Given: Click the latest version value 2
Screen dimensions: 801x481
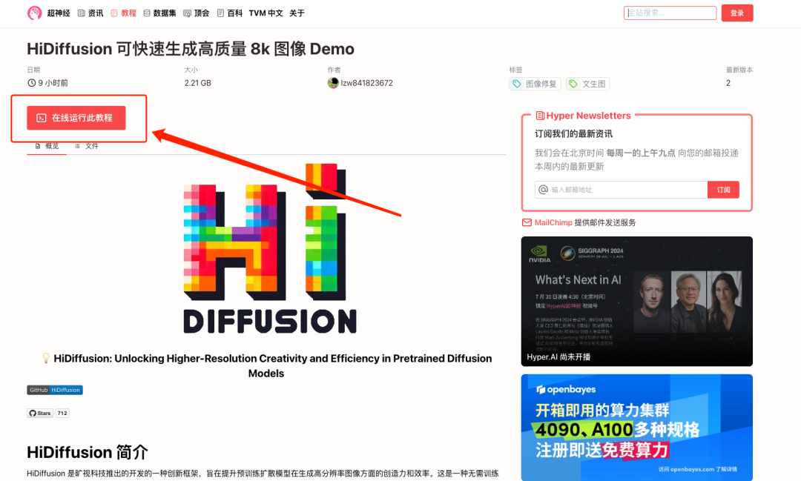Looking at the screenshot, I should pyautogui.click(x=728, y=83).
